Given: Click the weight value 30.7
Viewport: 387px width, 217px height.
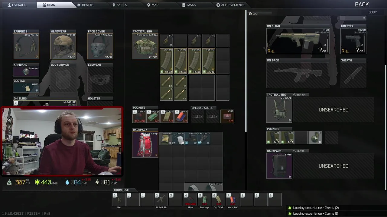Looking at the screenshot, I should tap(20, 182).
